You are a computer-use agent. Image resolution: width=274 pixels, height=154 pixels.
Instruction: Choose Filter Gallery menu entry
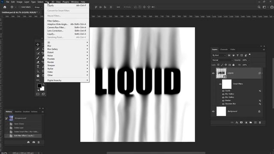point(67,21)
